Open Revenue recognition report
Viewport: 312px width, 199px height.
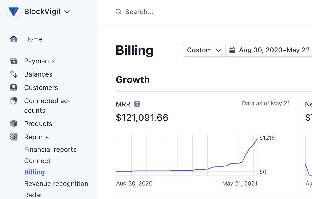coord(56,184)
